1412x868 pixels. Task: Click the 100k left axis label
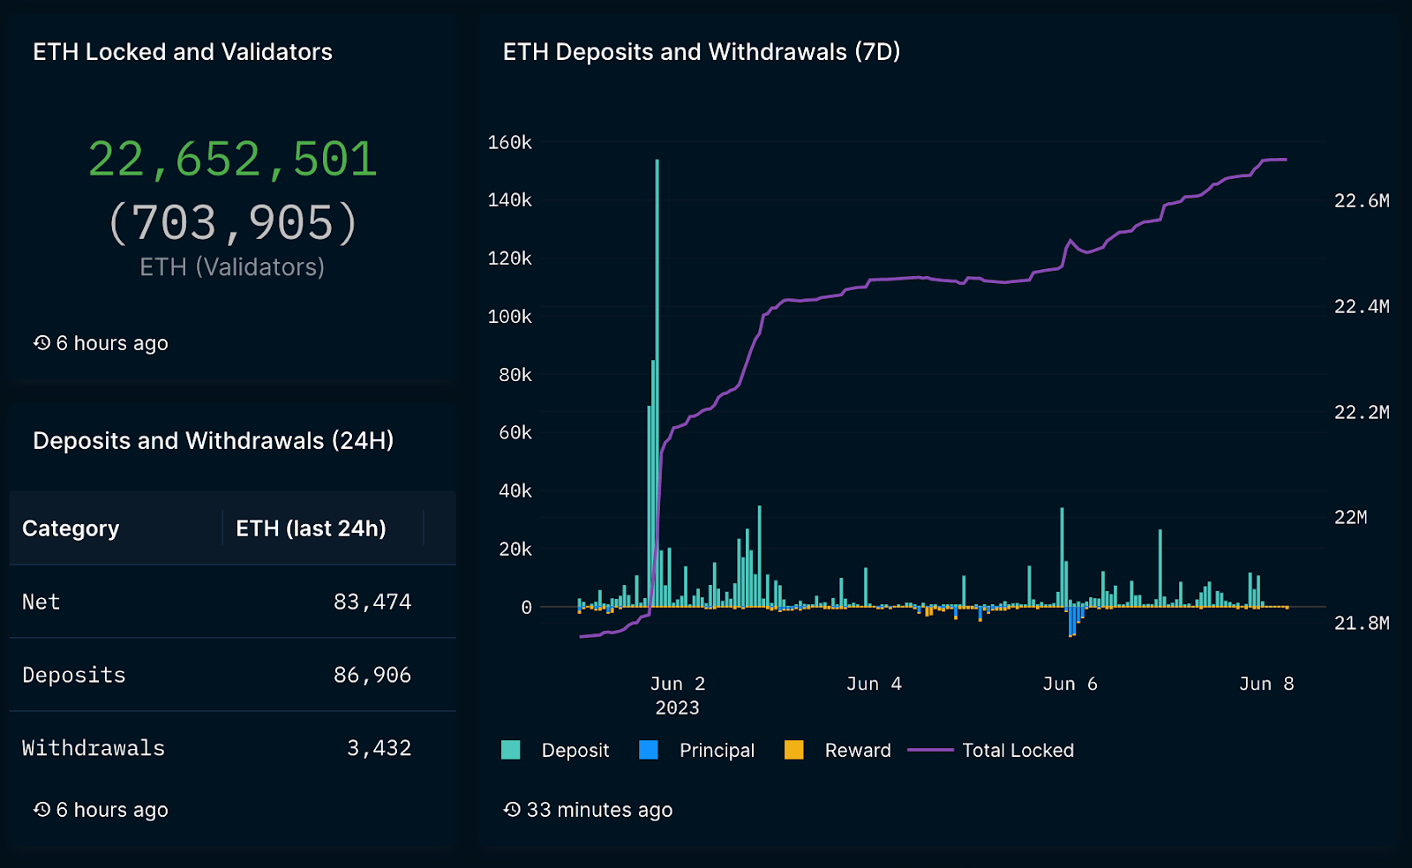tap(510, 317)
